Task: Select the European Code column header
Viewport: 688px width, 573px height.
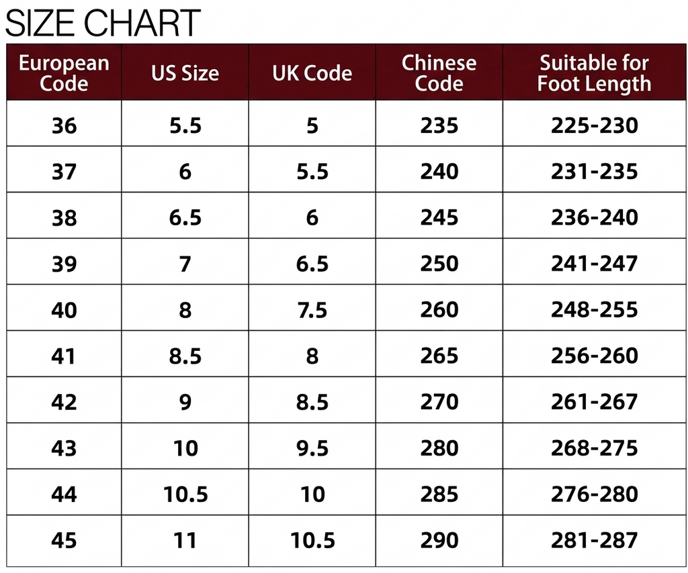Action: coord(64,72)
